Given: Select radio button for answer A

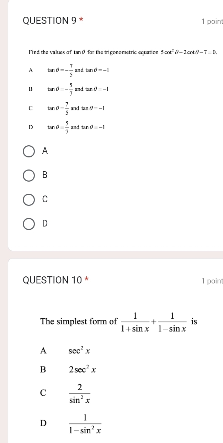Looking at the screenshot, I should (29, 151).
